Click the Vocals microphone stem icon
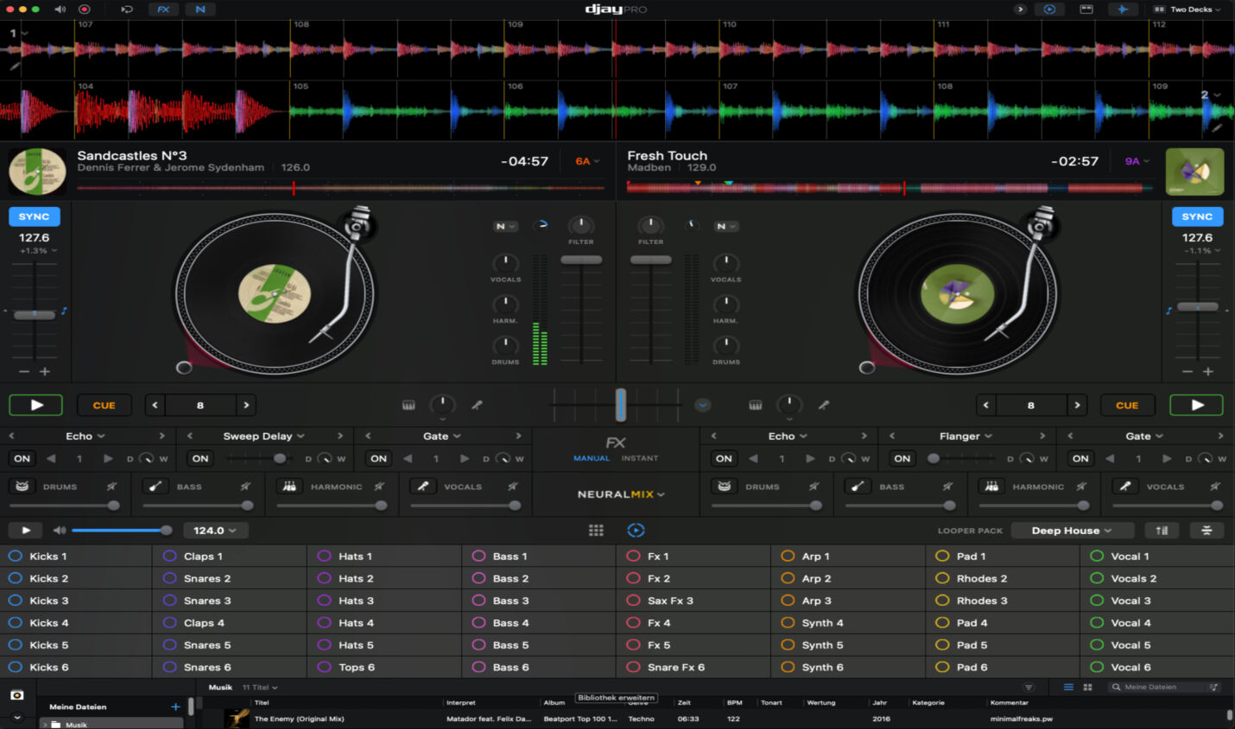The height and width of the screenshot is (729, 1235). tap(424, 486)
